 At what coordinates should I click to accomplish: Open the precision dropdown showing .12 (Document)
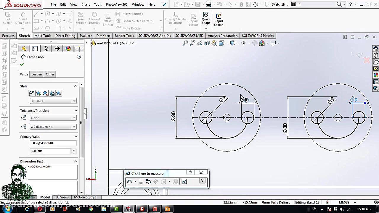[x=53, y=127]
